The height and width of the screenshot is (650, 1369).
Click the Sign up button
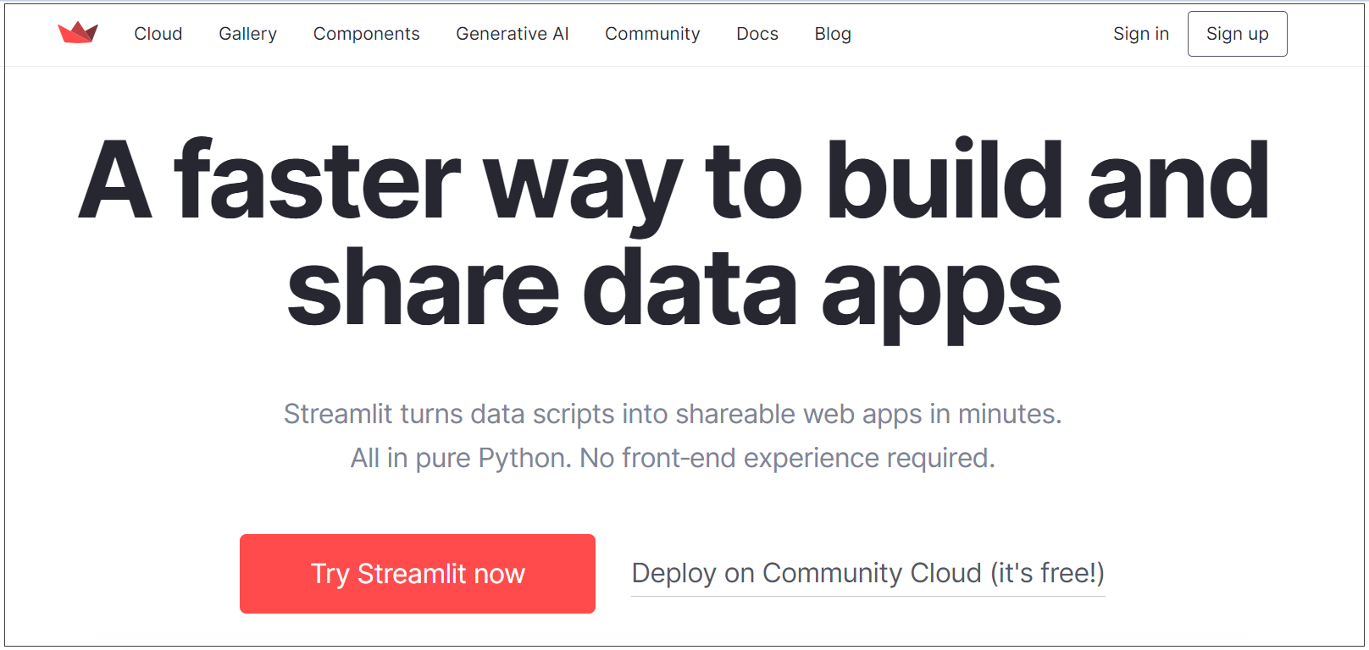(1237, 34)
